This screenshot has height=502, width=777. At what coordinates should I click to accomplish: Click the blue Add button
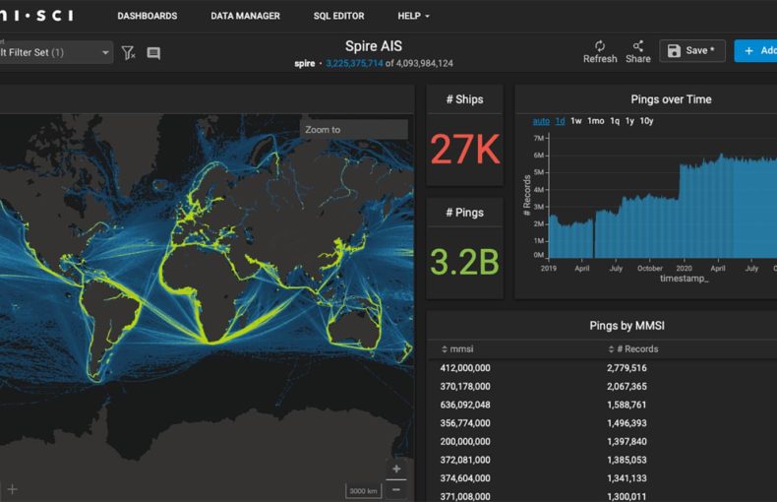click(x=755, y=50)
